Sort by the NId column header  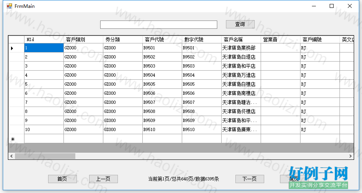pyautogui.click(x=44, y=39)
